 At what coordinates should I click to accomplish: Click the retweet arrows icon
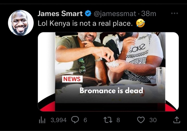pyautogui.click(x=108, y=120)
